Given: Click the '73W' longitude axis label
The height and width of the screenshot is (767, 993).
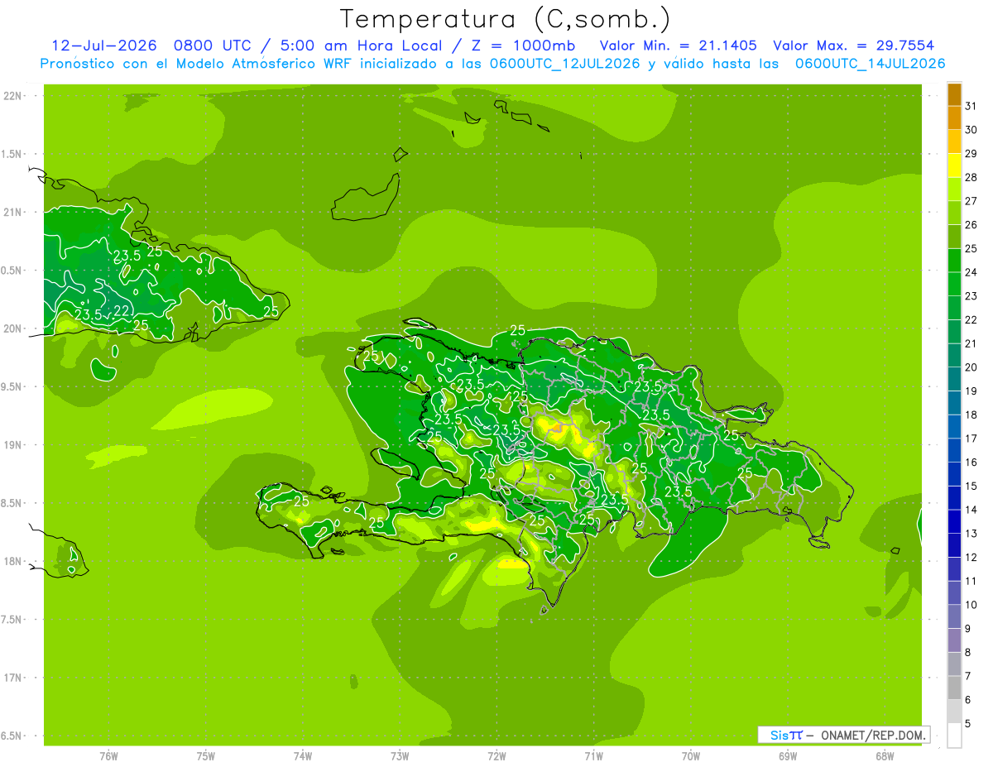Looking at the screenshot, I should 400,757.
